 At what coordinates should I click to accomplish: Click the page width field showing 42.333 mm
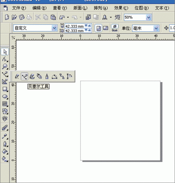[75, 26]
